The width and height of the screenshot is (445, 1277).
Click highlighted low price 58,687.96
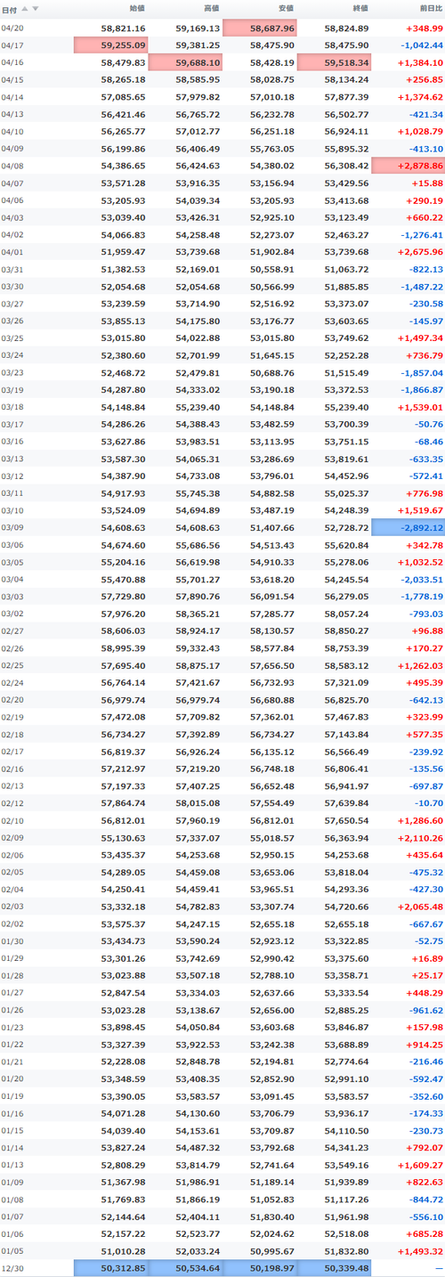click(x=260, y=28)
